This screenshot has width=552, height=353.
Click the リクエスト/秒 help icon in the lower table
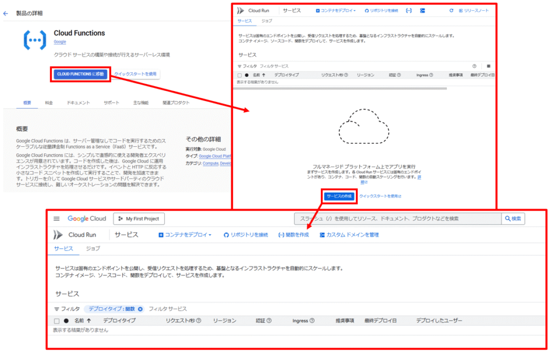click(x=198, y=321)
